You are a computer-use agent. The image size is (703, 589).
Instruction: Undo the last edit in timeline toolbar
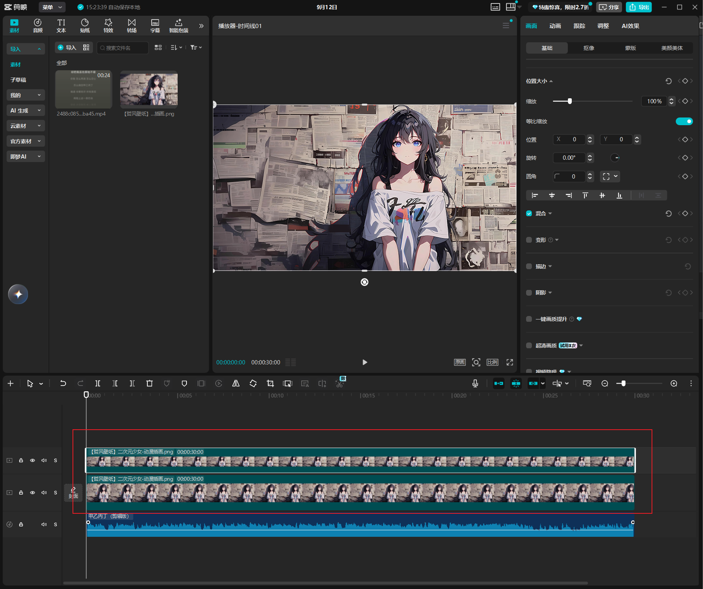tap(63, 383)
